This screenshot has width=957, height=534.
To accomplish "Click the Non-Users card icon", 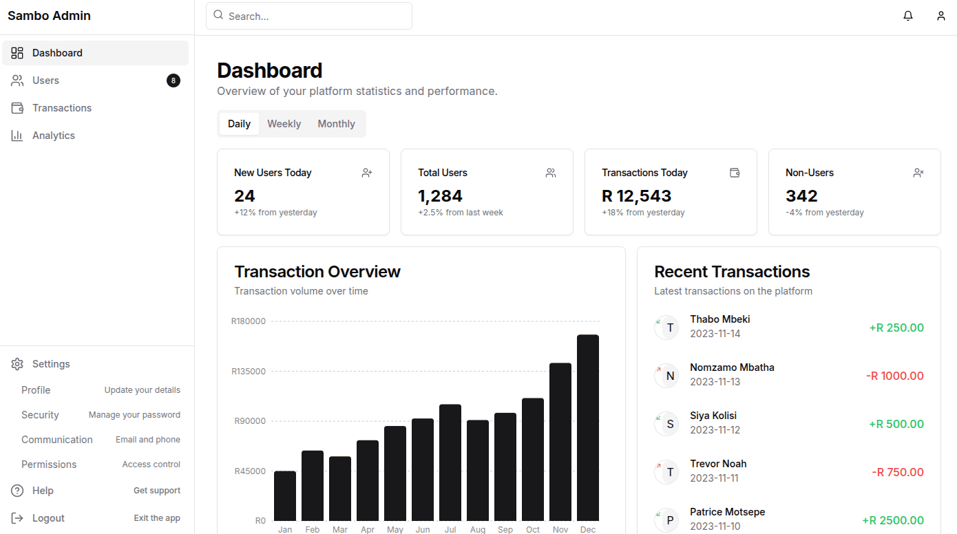I will pos(918,173).
